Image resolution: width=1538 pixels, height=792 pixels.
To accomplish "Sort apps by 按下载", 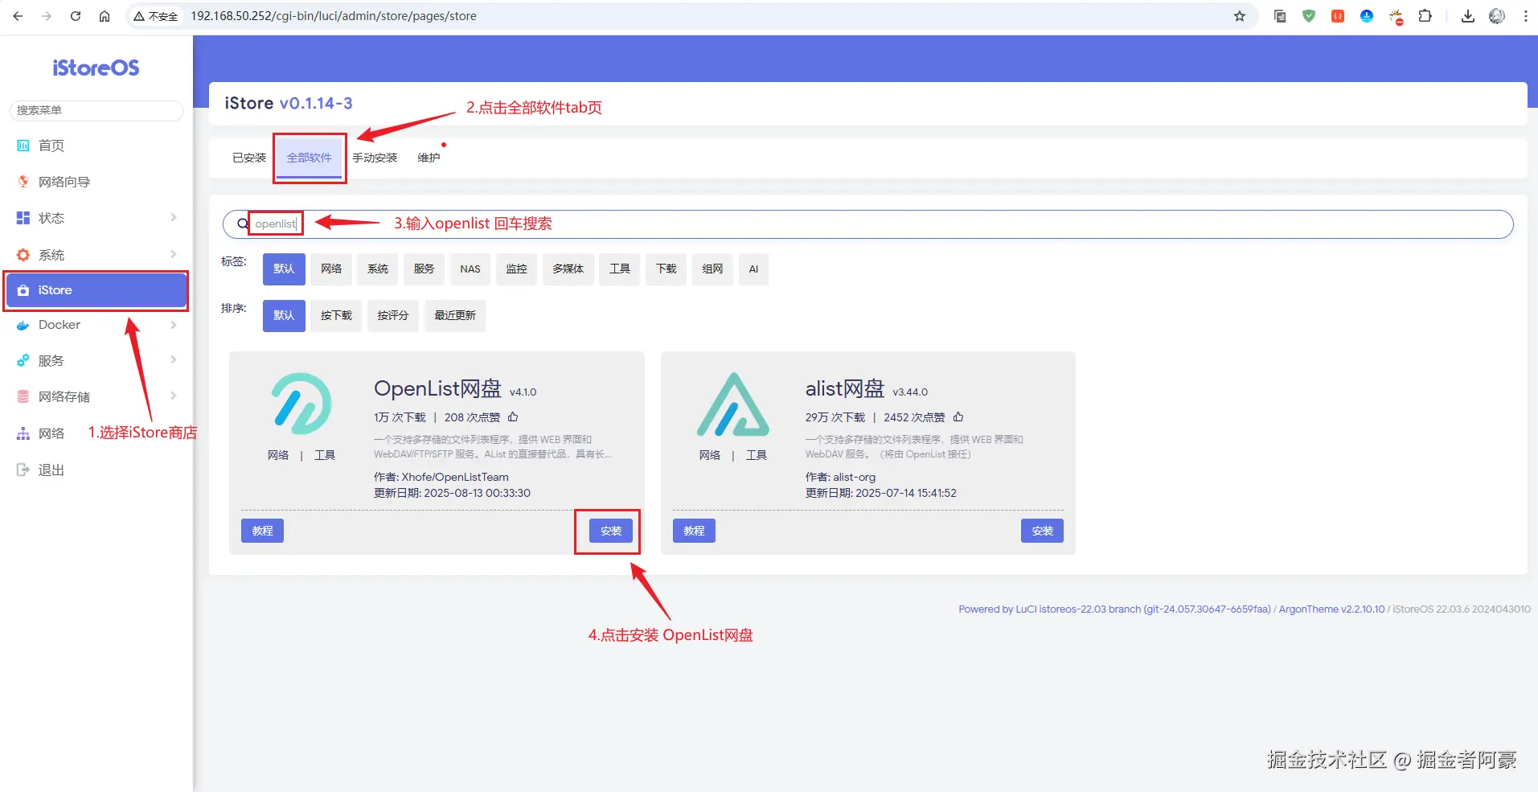I will [336, 316].
